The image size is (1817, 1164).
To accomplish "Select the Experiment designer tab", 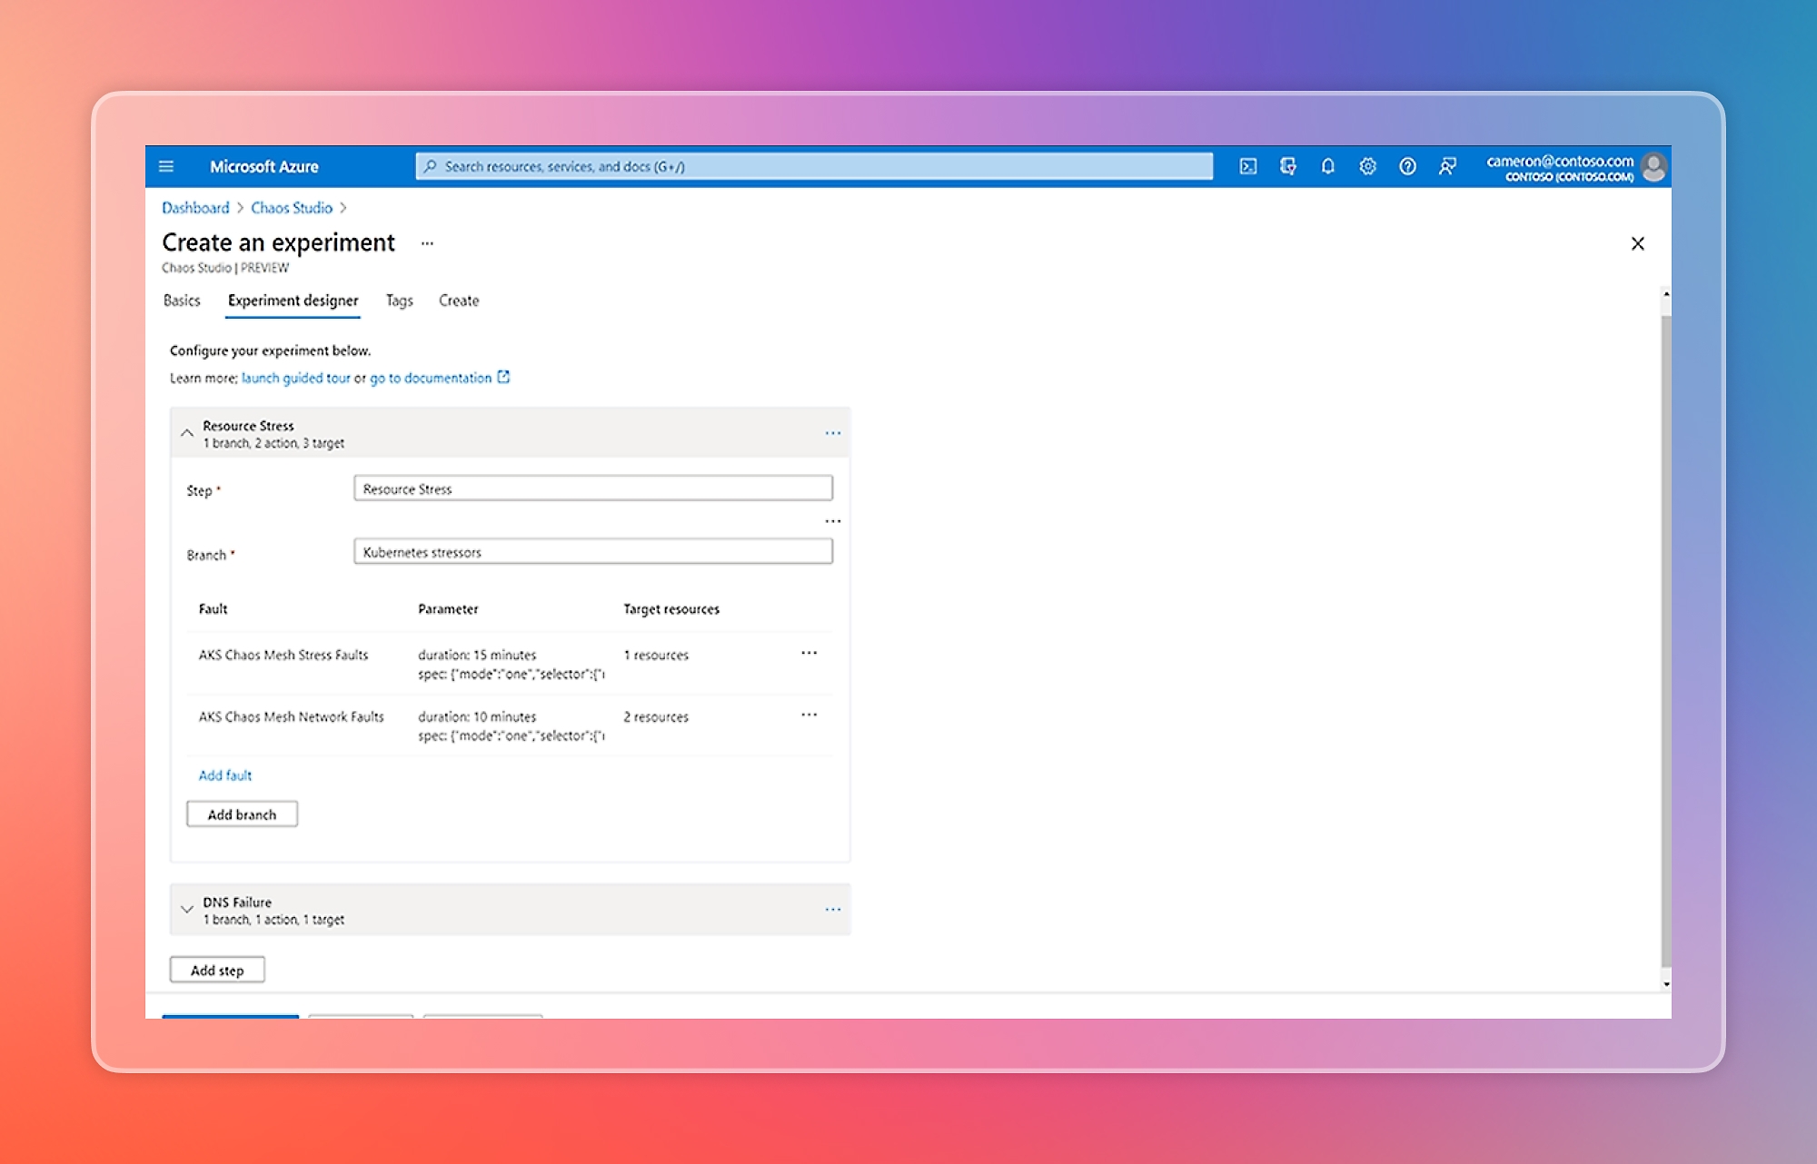I will click(x=293, y=301).
